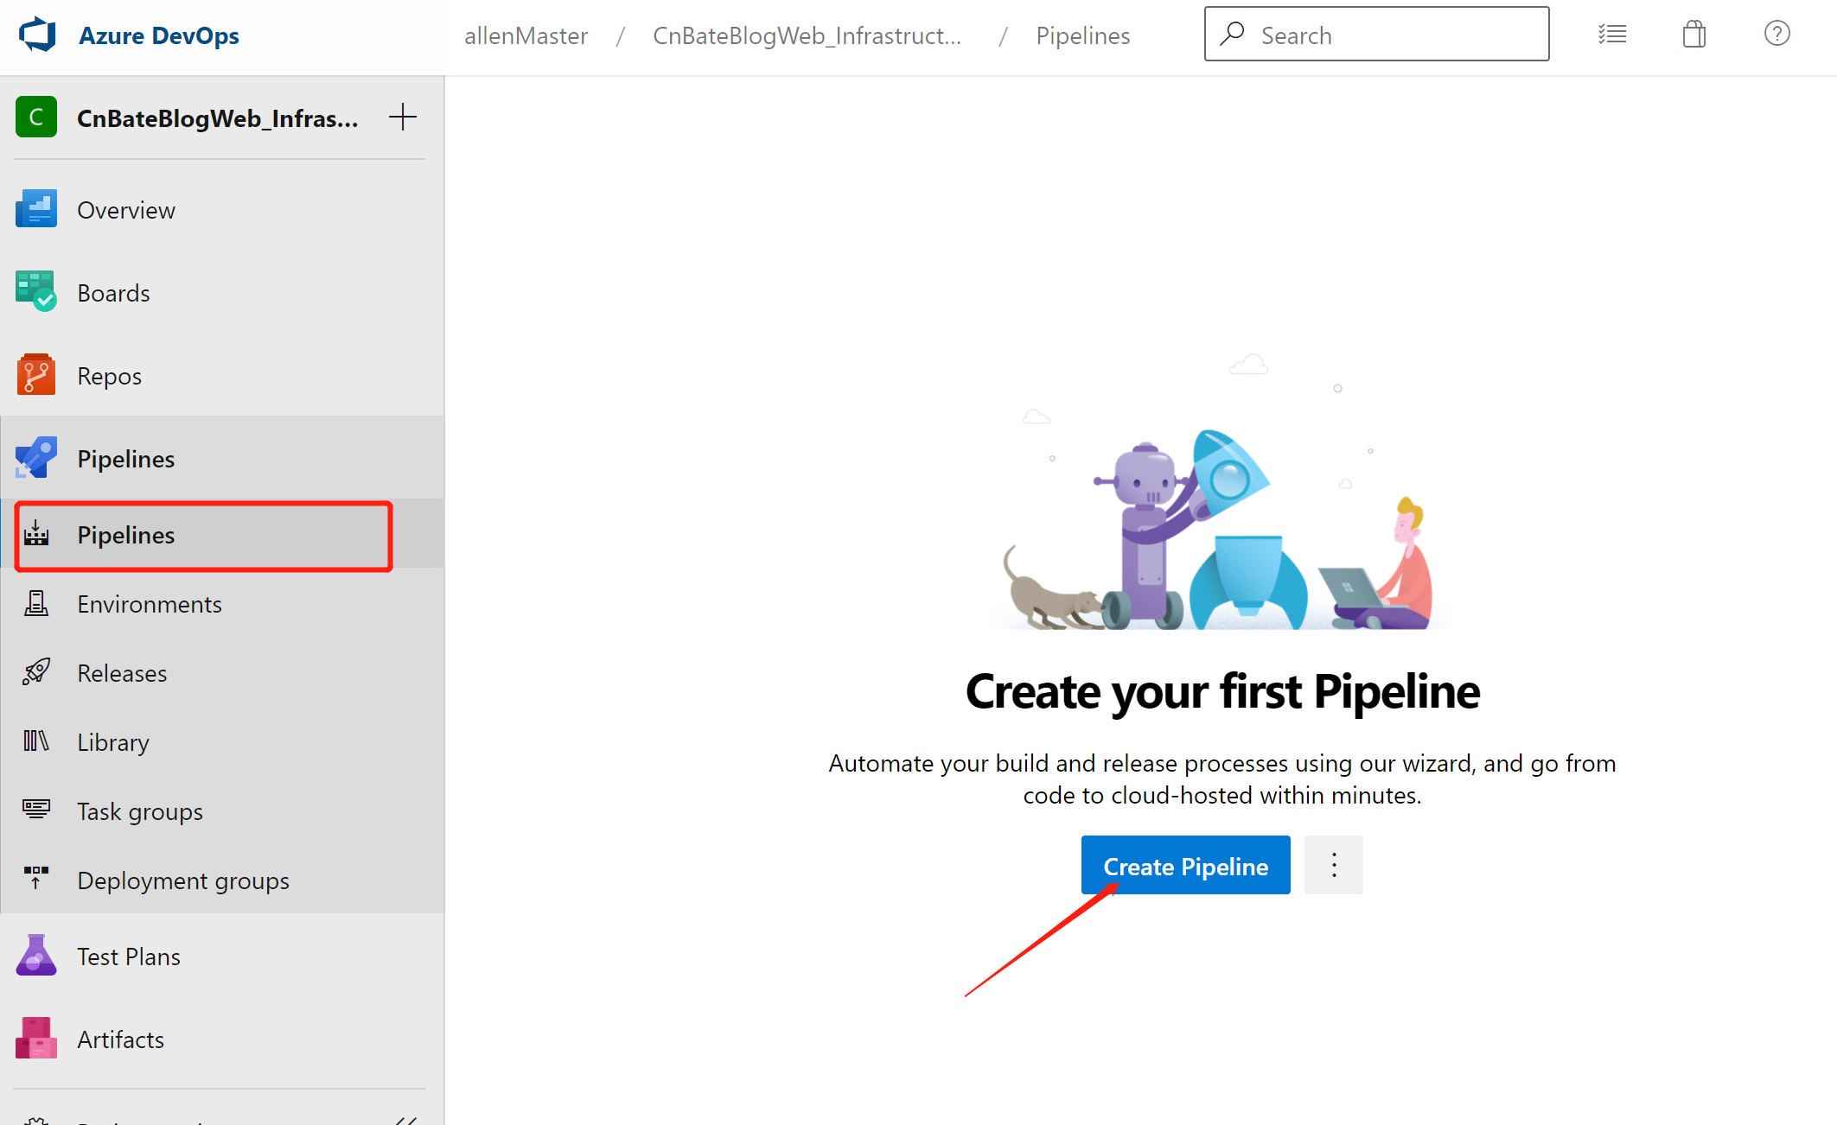The height and width of the screenshot is (1125, 1837).
Task: Click the Pipelines sub-item build icon
Action: point(36,533)
